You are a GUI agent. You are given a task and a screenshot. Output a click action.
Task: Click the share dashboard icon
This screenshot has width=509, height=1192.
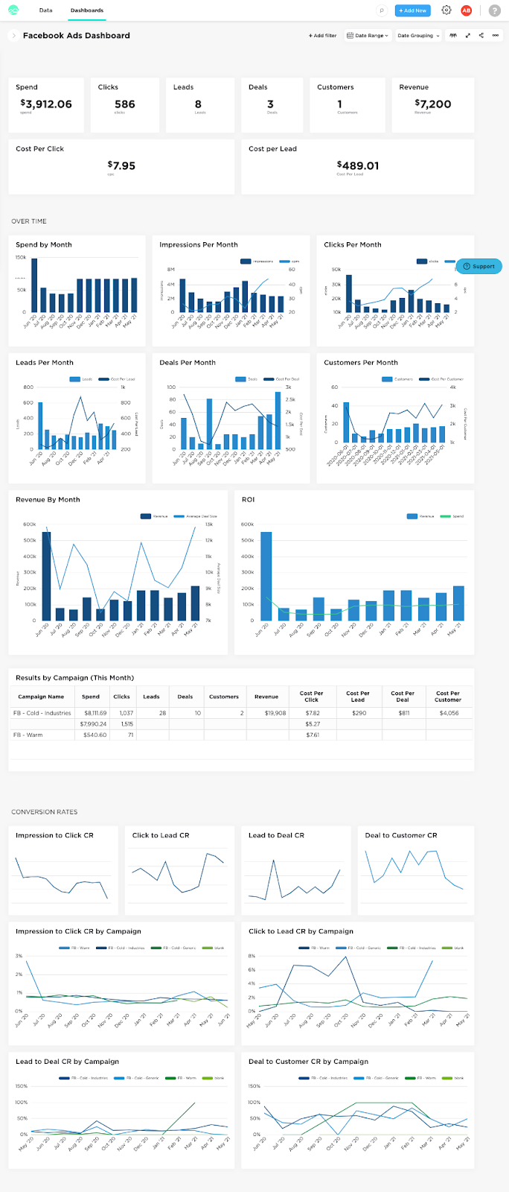point(481,35)
